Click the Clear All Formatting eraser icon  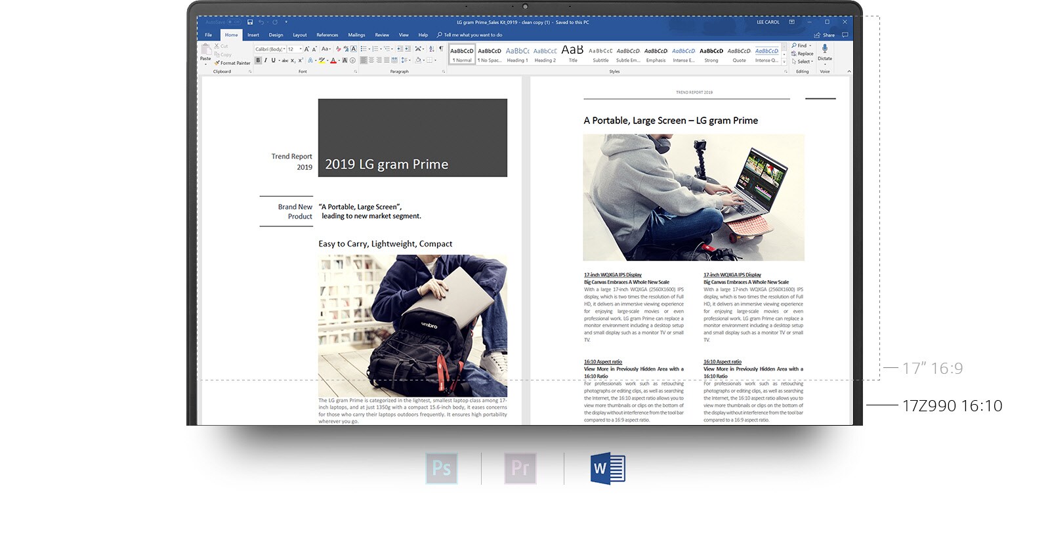(339, 49)
